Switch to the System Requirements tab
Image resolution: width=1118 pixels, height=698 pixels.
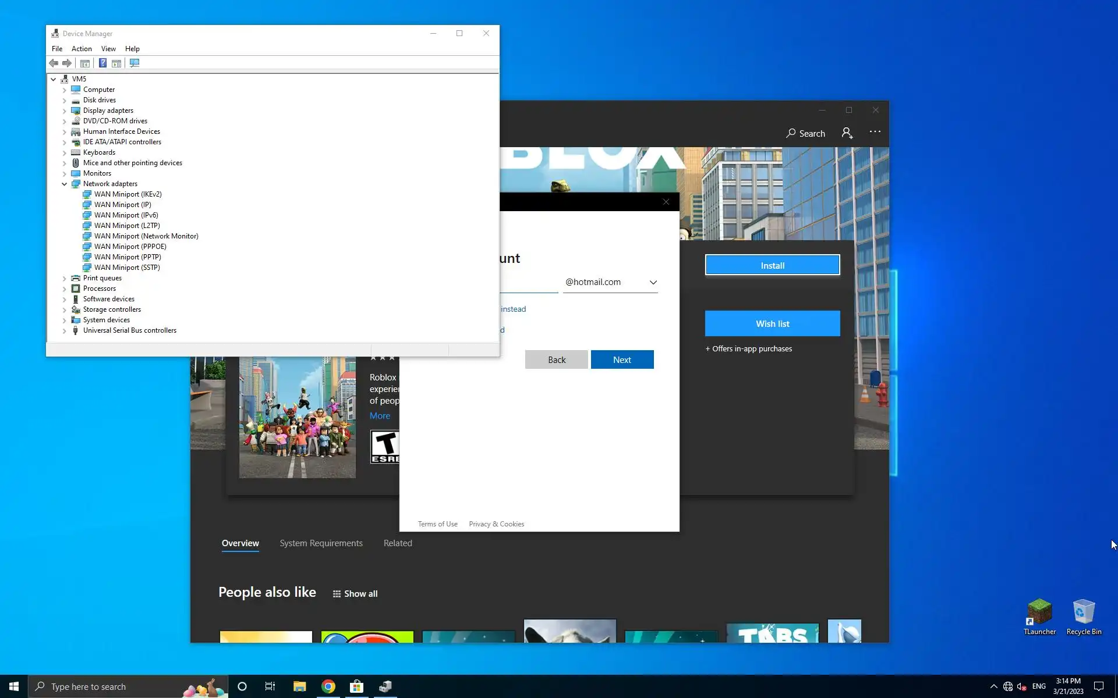pos(321,543)
